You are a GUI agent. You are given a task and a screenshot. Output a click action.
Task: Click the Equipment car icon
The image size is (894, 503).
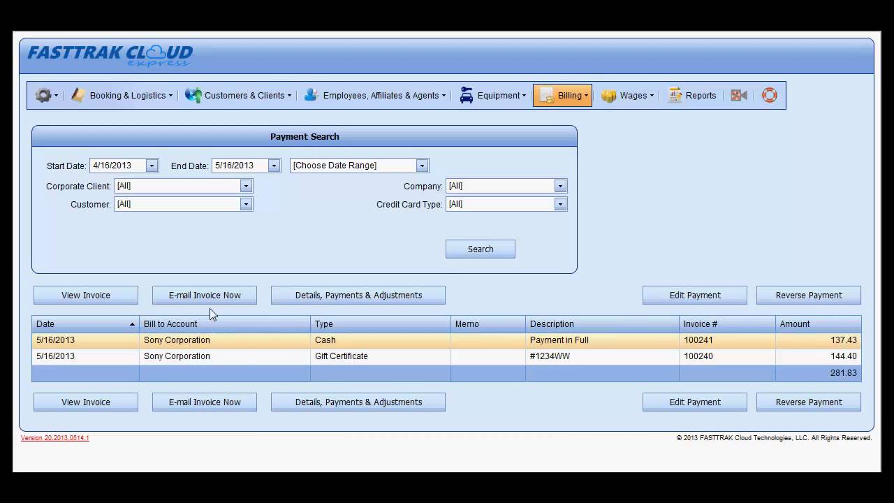(466, 96)
